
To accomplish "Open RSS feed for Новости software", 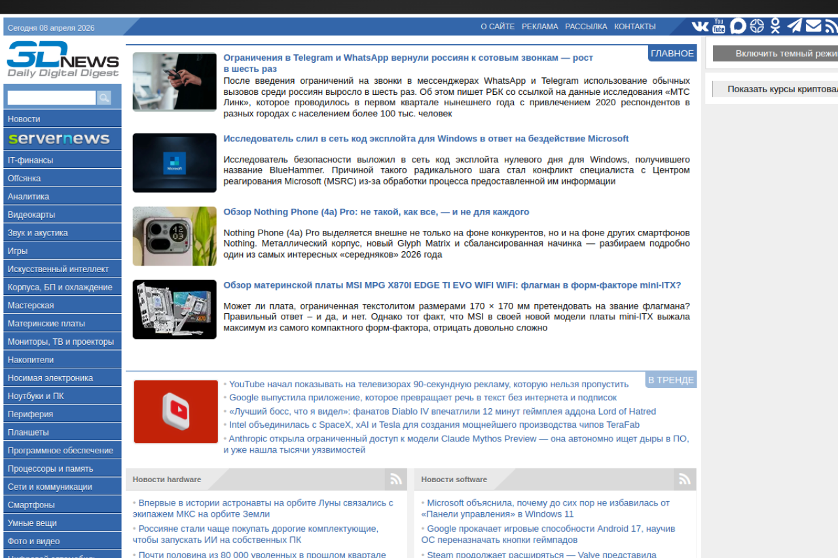I will (684, 480).
